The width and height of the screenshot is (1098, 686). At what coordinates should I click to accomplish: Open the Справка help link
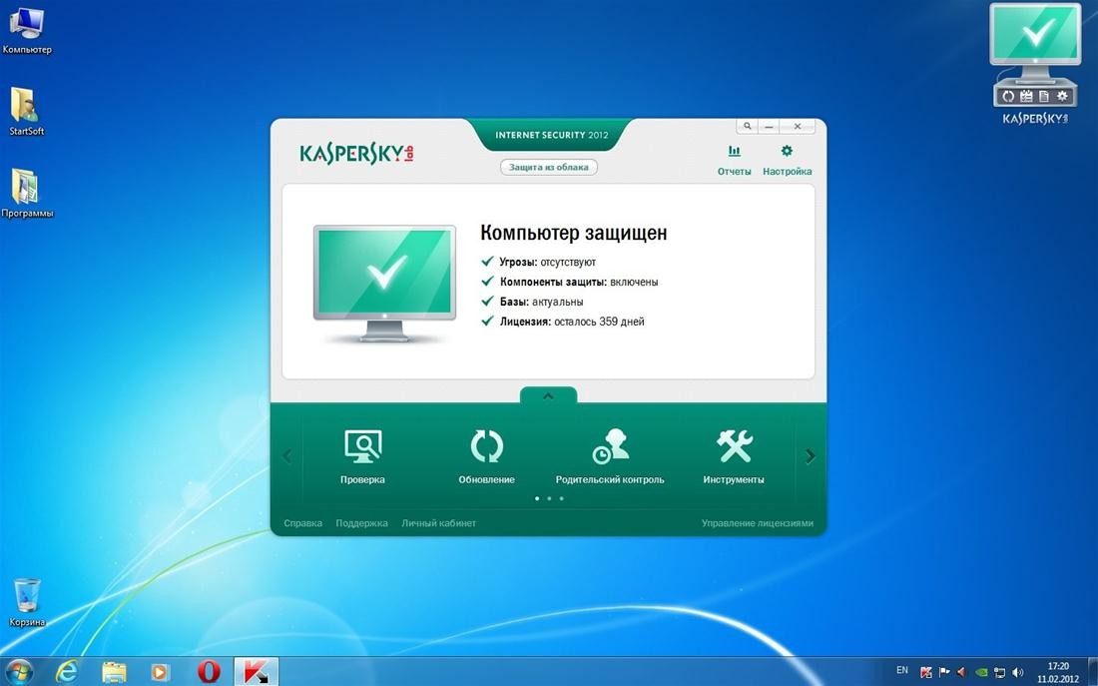[x=303, y=522]
